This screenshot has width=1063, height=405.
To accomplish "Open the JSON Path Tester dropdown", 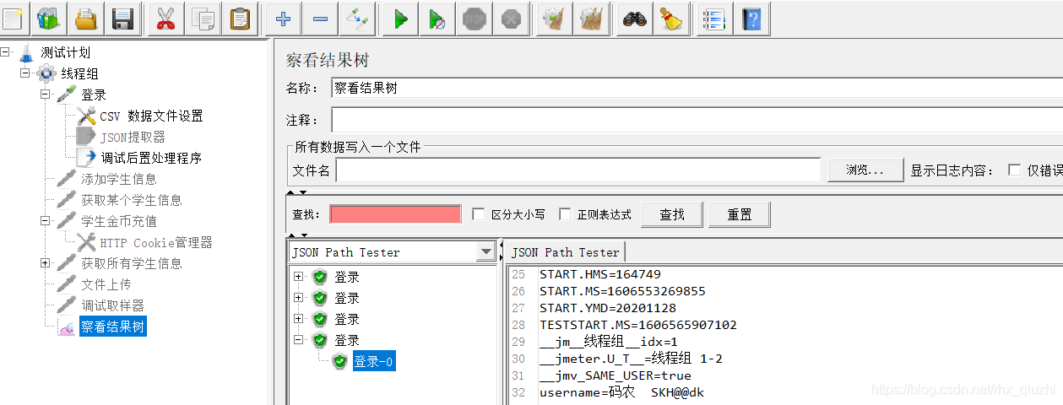I will click(x=486, y=252).
